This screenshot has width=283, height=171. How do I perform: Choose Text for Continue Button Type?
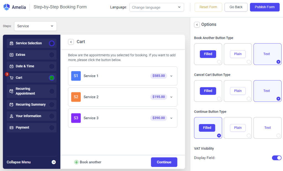pyautogui.click(x=267, y=128)
